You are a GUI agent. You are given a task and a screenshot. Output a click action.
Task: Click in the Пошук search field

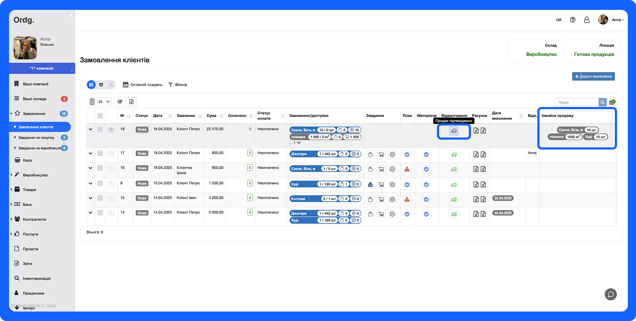pyautogui.click(x=577, y=102)
